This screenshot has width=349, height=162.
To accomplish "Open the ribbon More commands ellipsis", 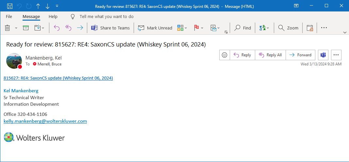I will click(x=324, y=28).
